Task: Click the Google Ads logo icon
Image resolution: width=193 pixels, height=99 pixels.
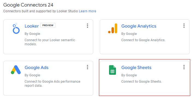Action: click(x=16, y=70)
